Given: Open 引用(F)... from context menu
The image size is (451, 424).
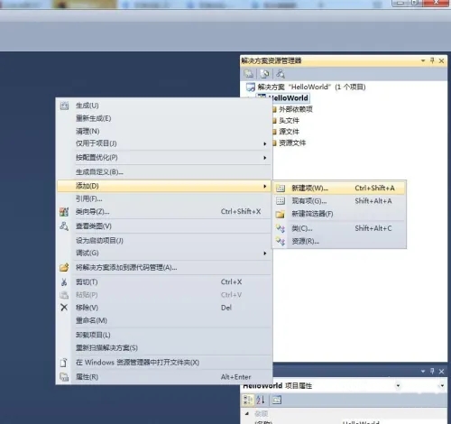Looking at the screenshot, I should [164, 198].
